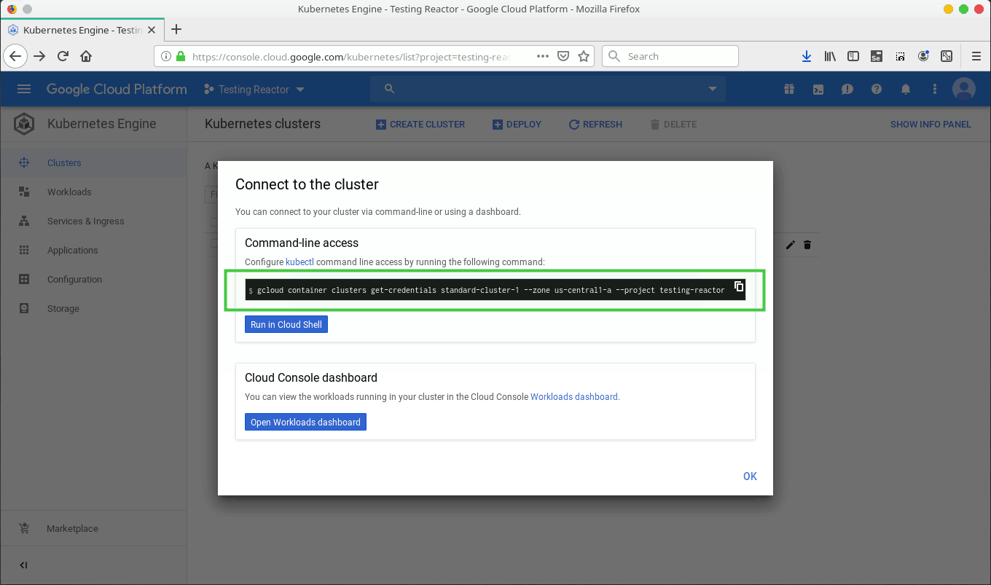Screen dimensions: 991x585
Task: Open Firefox downloads arrow
Action: (807, 56)
